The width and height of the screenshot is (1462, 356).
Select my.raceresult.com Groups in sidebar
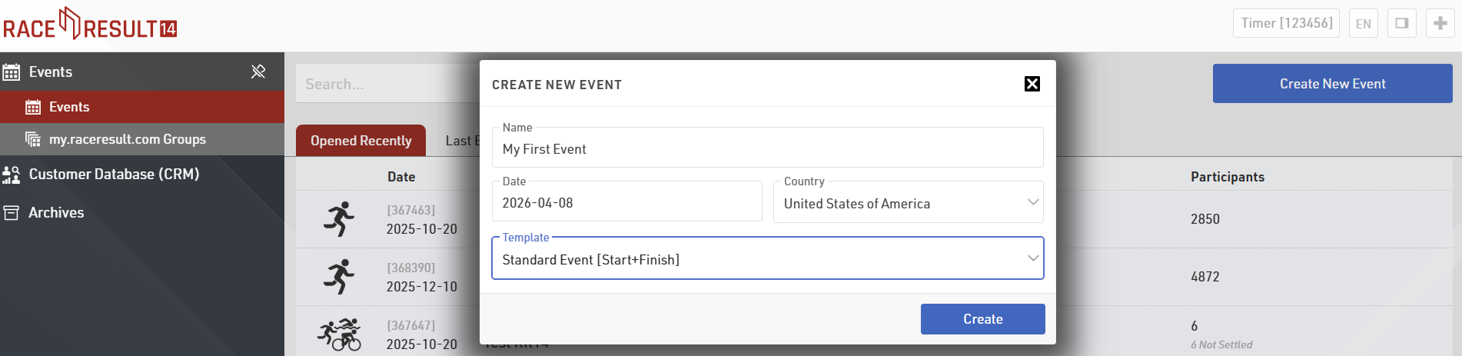(127, 139)
